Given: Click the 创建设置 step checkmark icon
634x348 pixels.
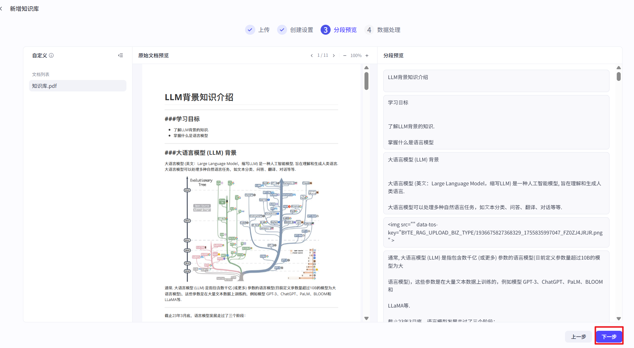Looking at the screenshot, I should (282, 30).
